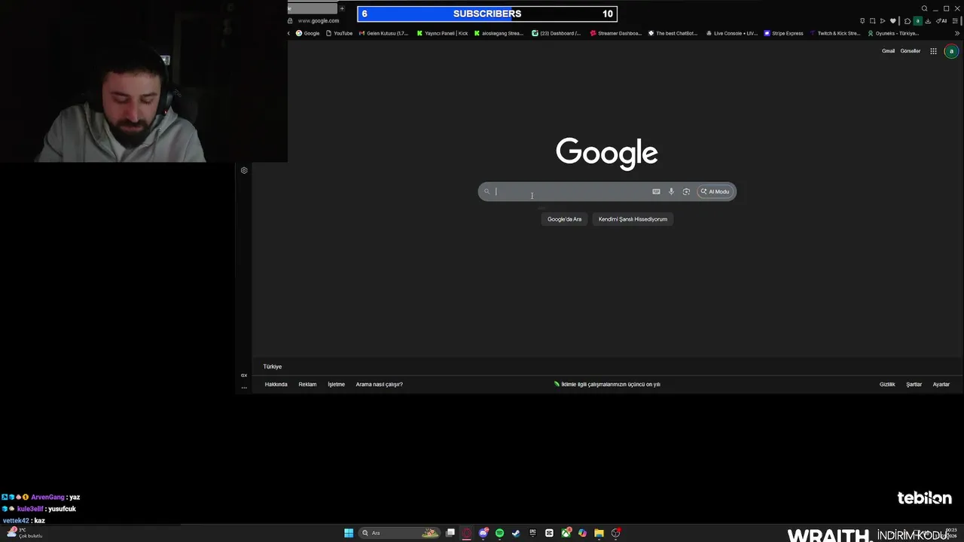
Task: Open the Şartlar footer link
Action: tap(914, 385)
